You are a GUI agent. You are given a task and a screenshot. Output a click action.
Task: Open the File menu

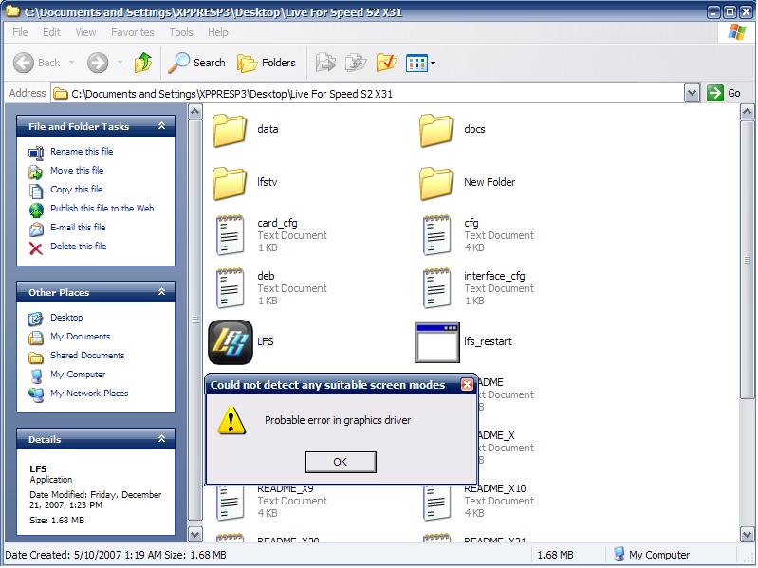(20, 32)
